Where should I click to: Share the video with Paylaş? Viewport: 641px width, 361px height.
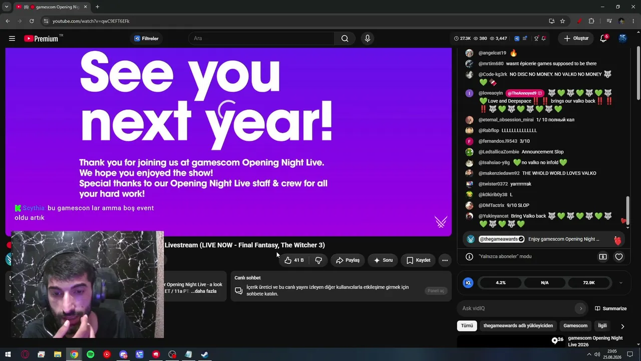(x=348, y=260)
